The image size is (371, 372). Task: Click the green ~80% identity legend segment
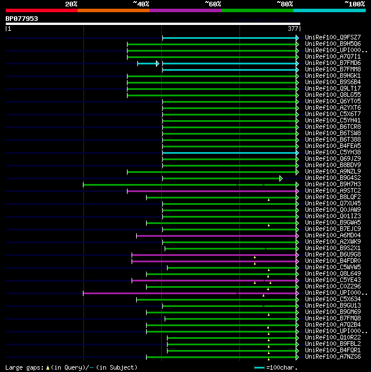coord(257,10)
